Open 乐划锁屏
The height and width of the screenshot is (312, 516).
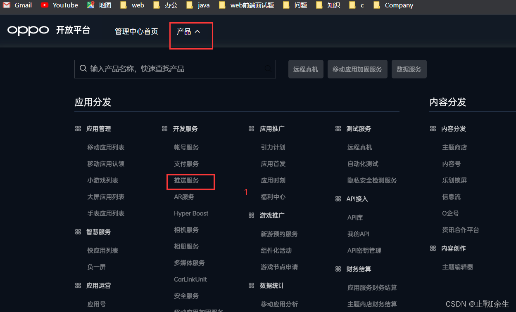[x=454, y=180]
